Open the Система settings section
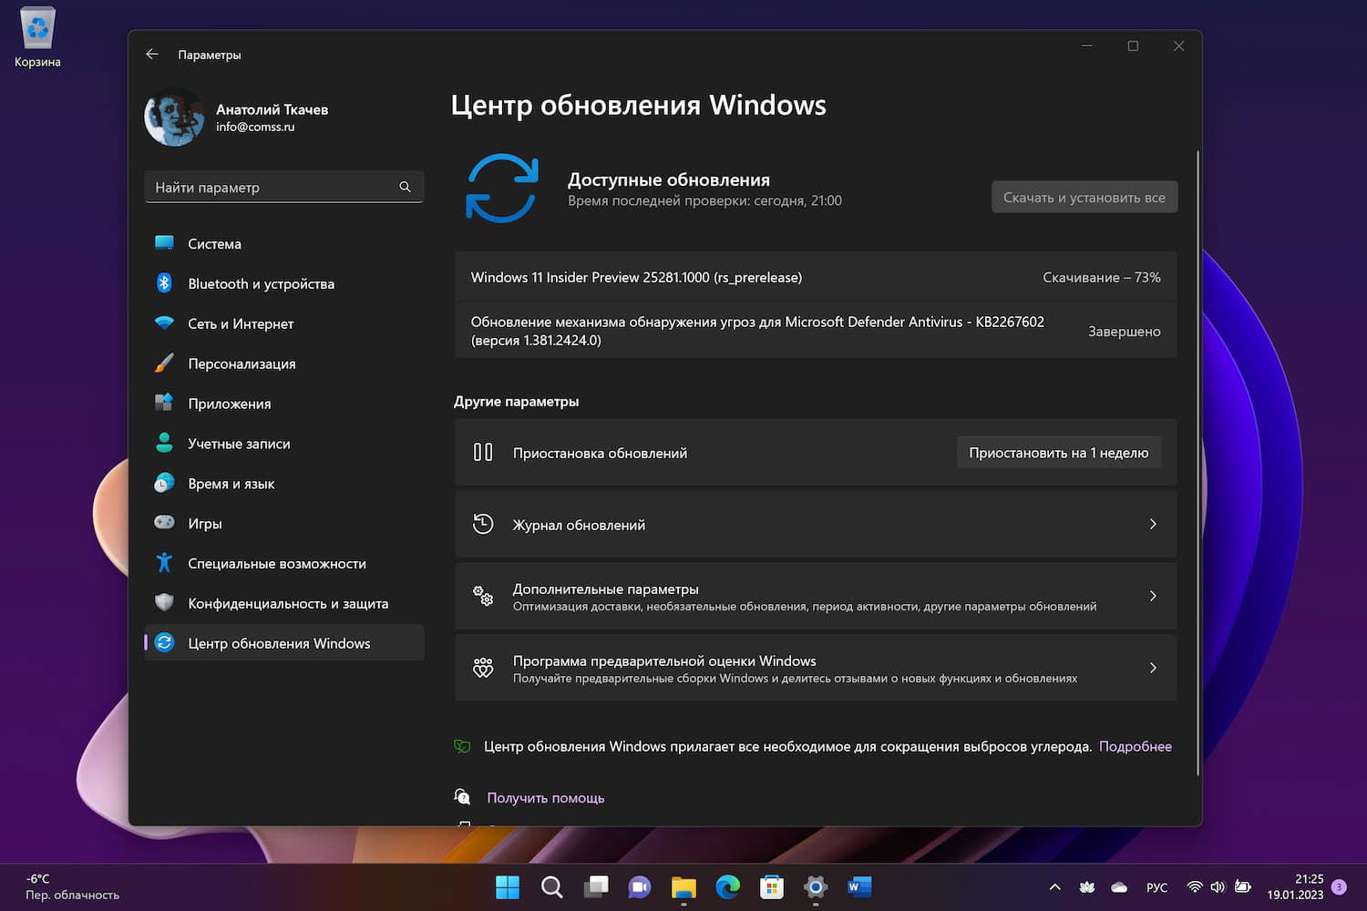This screenshot has width=1367, height=911. (x=213, y=243)
